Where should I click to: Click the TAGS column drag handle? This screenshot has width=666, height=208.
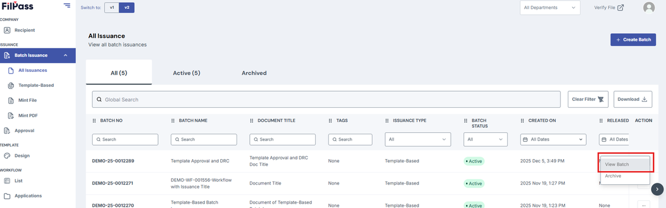point(331,120)
